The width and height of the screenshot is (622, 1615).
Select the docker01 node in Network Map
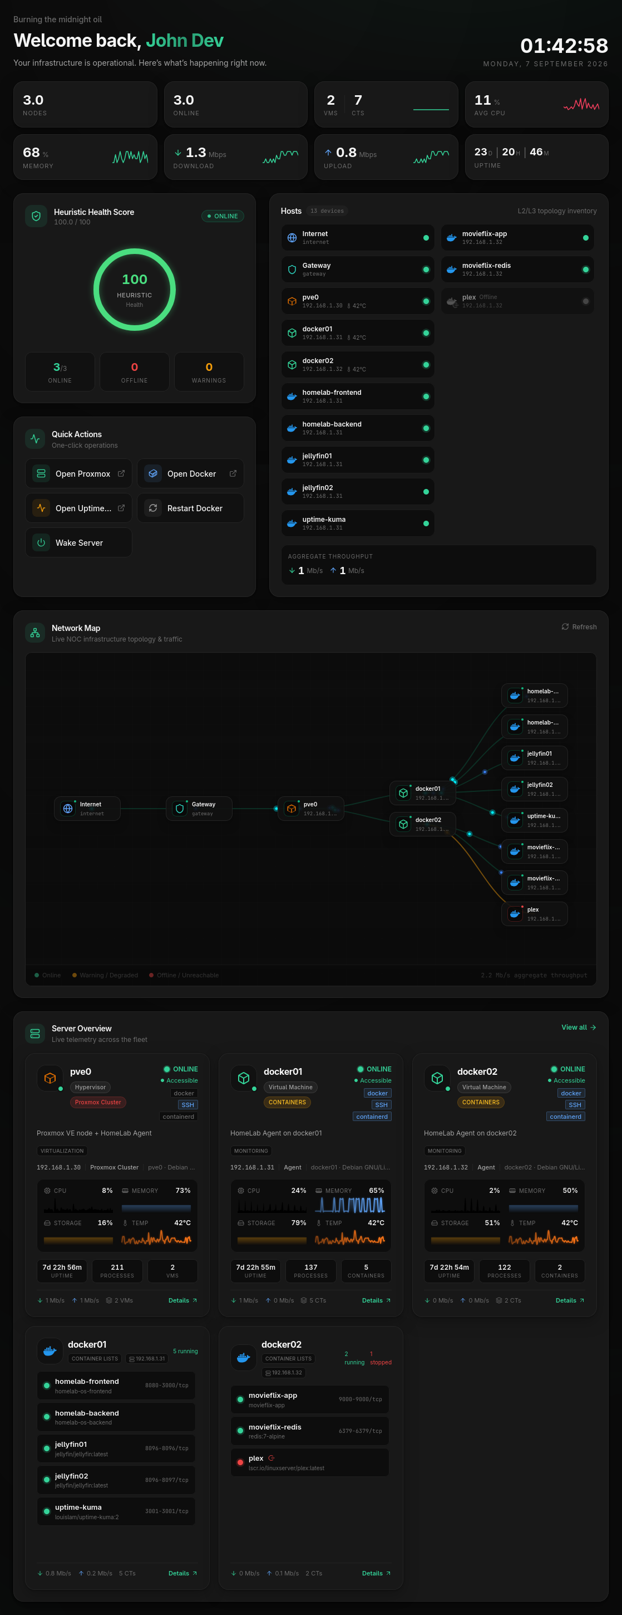[423, 793]
